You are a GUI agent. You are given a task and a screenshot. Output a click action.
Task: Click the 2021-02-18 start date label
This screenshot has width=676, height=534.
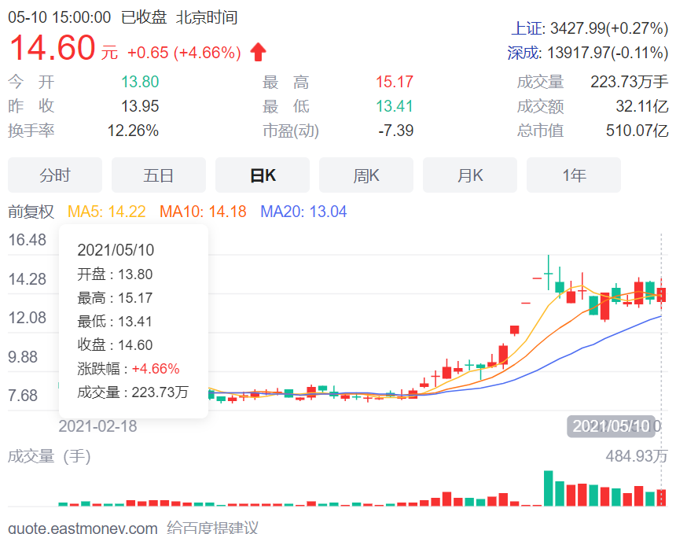tap(98, 426)
